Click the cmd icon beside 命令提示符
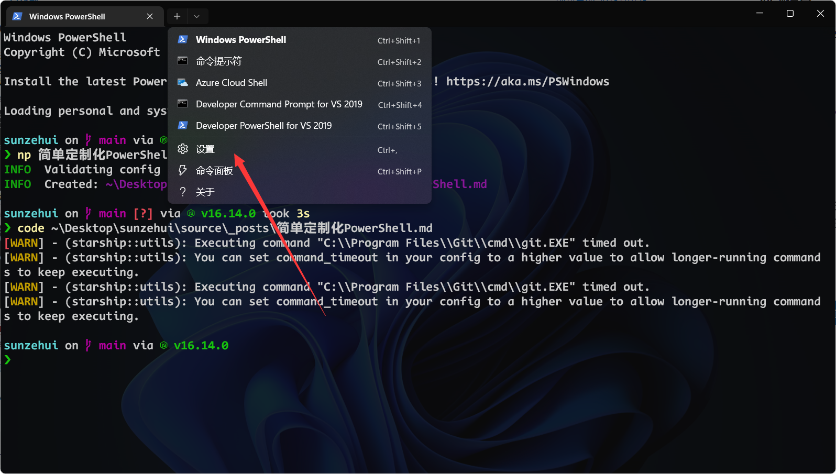The image size is (836, 474). coord(183,61)
